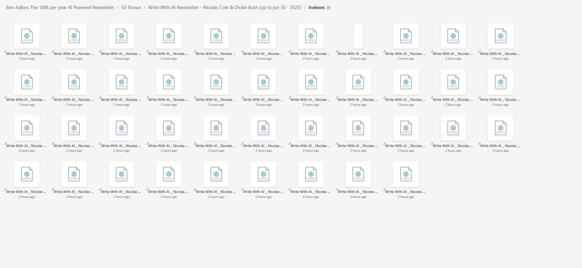Select the file with the blank thumbnail
Viewport: 582px width, 268px height.
click(358, 36)
